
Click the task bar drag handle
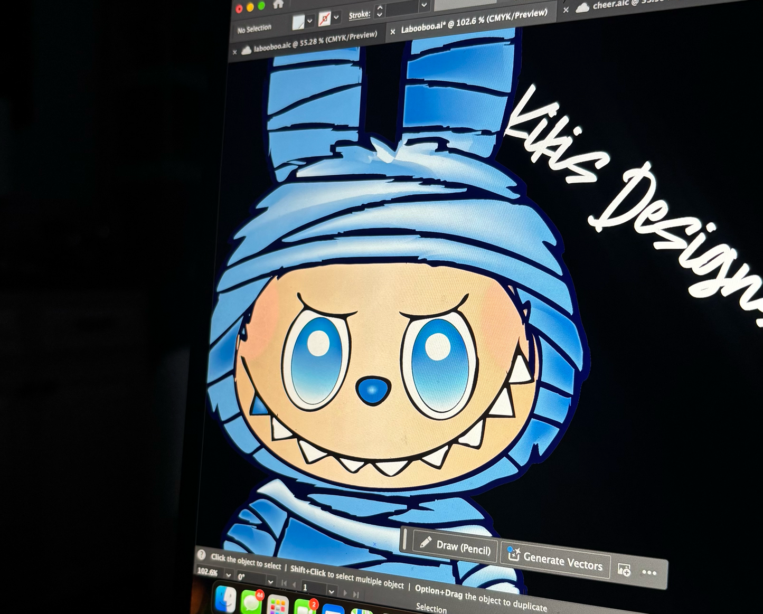click(404, 540)
